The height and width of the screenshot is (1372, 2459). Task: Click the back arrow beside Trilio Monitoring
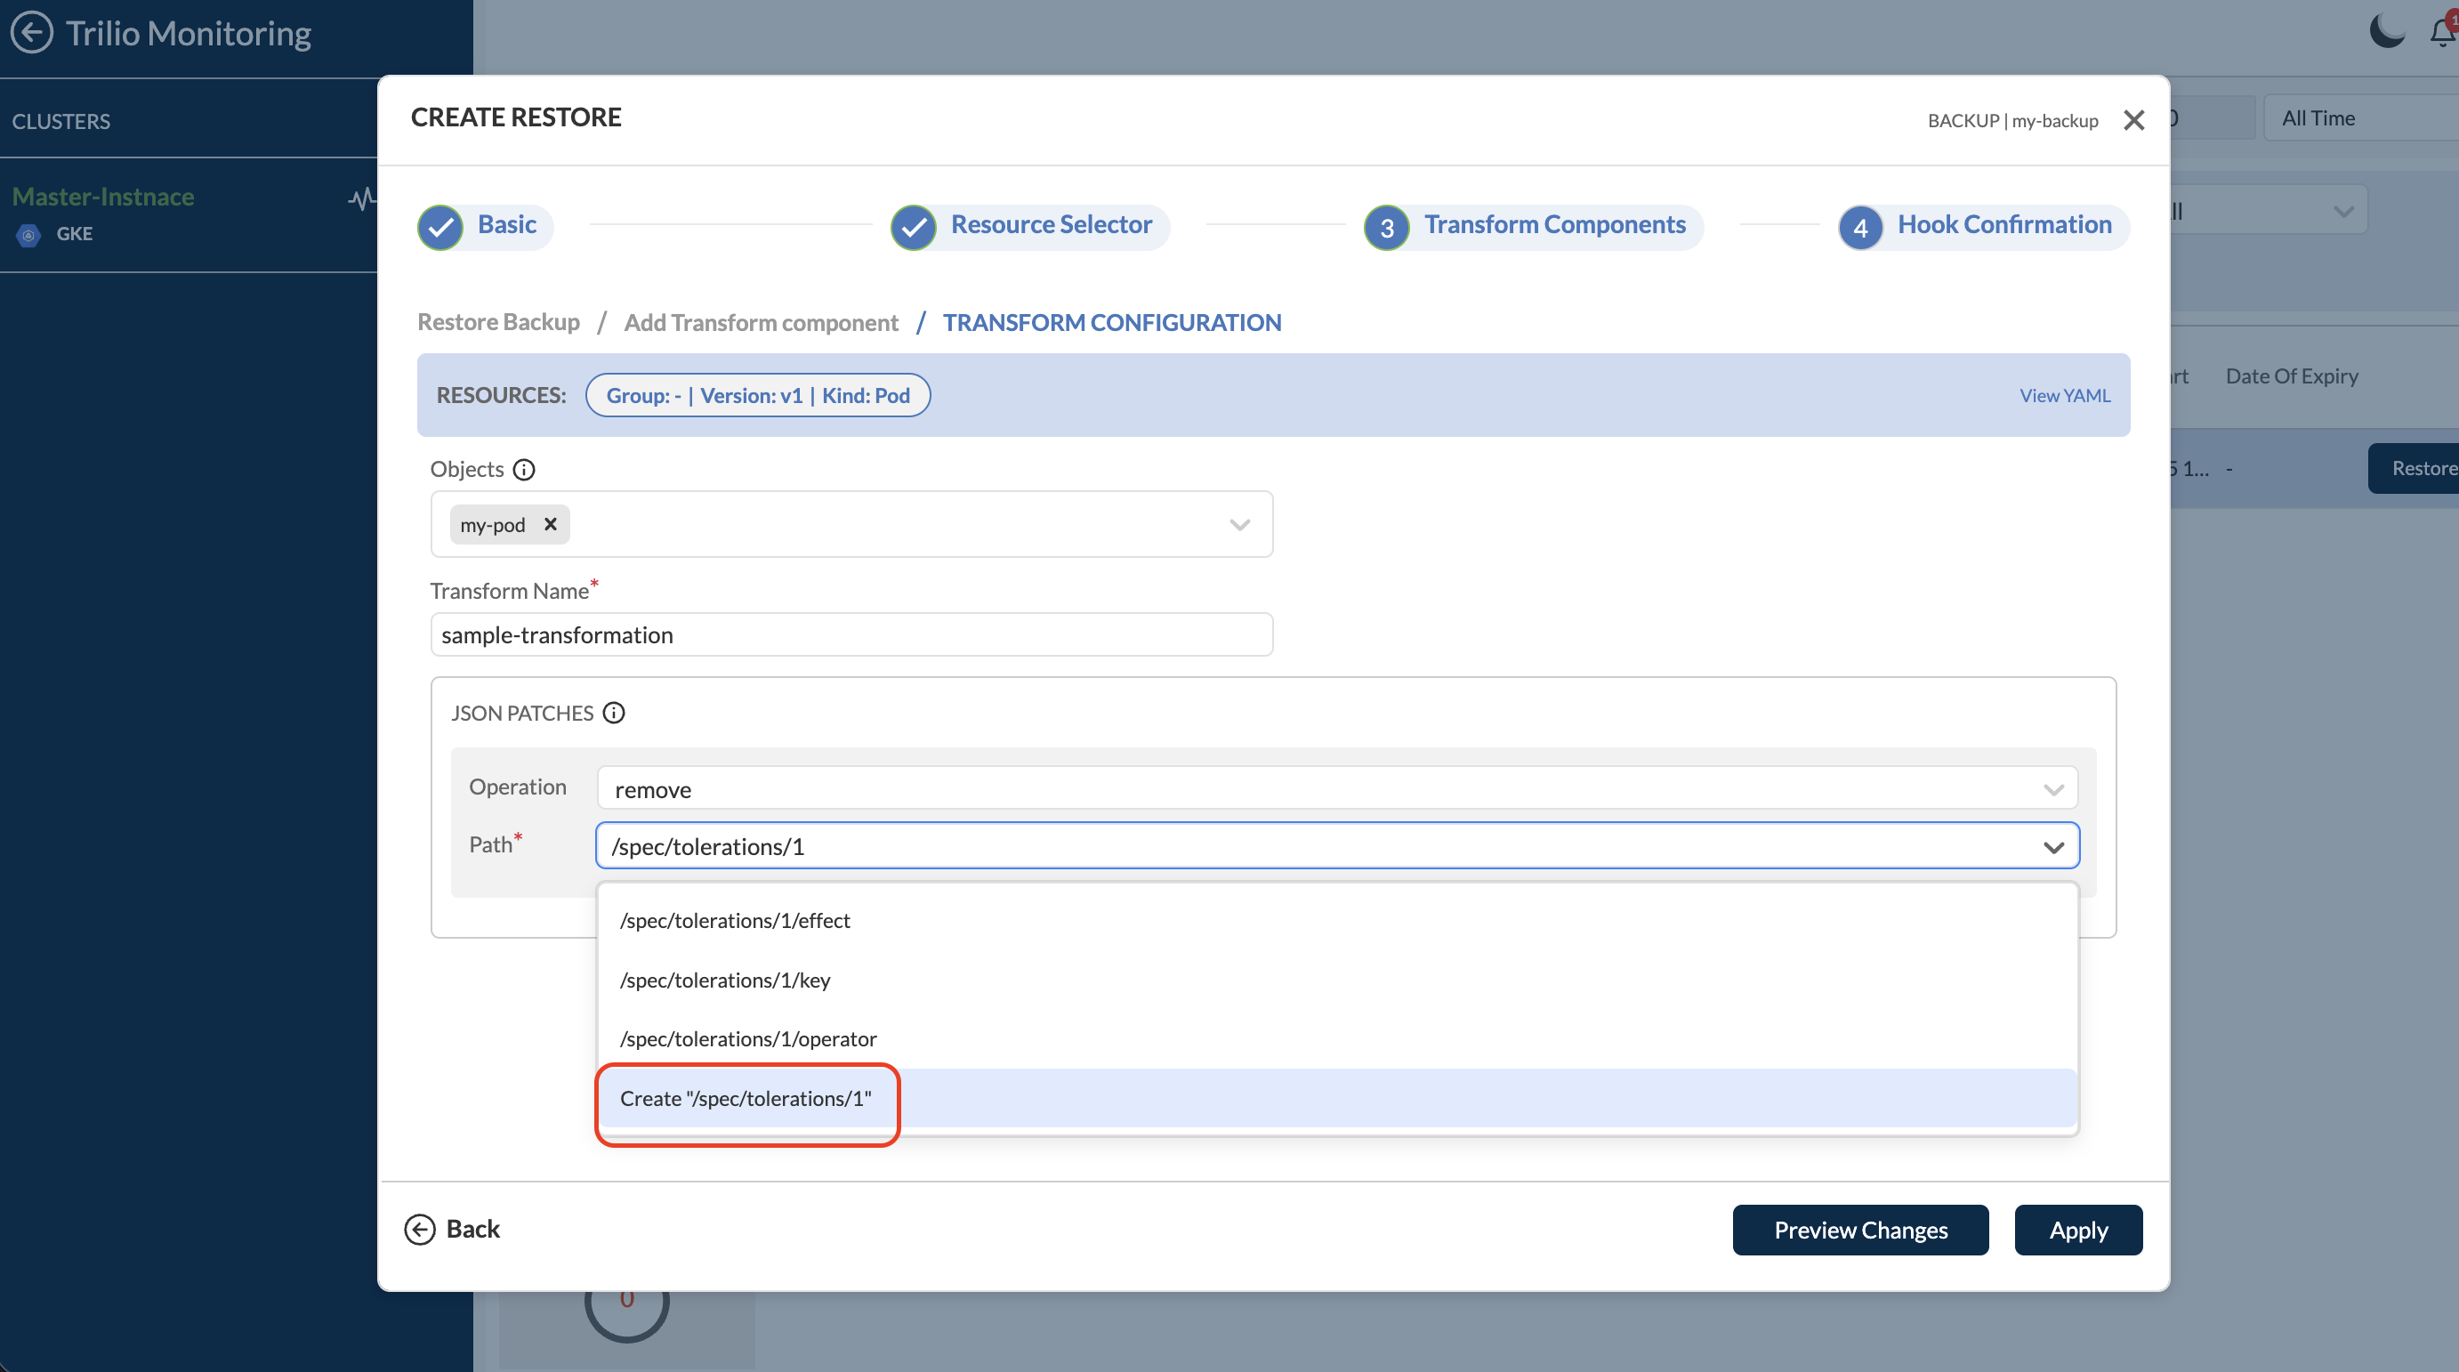(31, 32)
